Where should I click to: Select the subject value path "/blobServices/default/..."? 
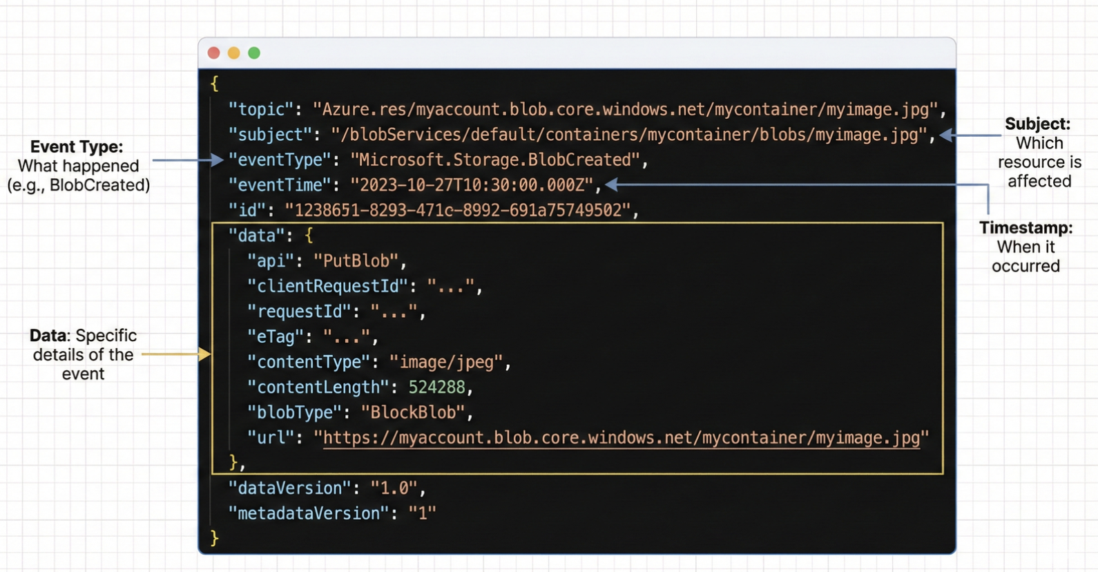tap(629, 135)
